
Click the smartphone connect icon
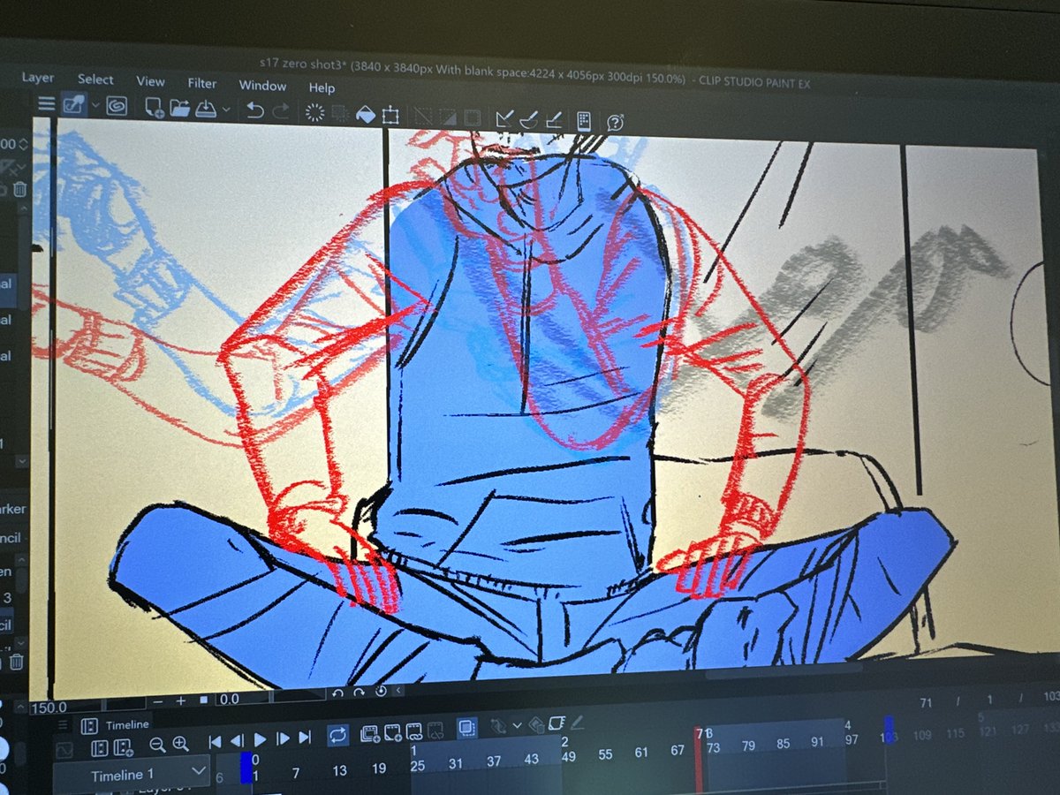tap(583, 121)
